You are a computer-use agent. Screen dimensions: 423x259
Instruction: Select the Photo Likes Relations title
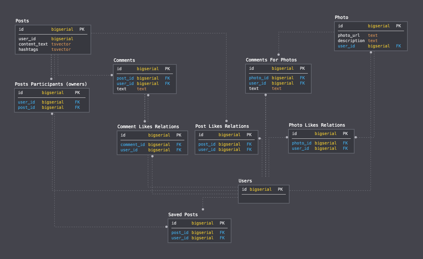point(317,125)
